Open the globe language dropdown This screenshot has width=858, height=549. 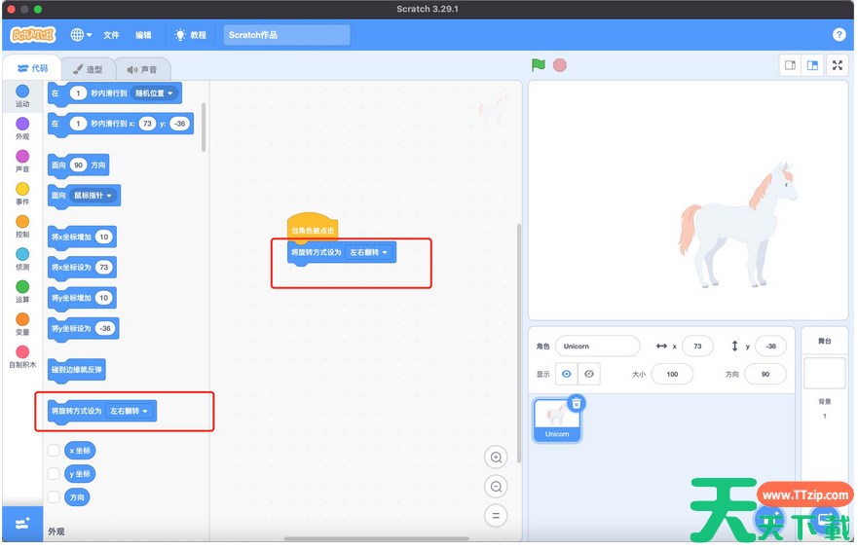click(x=81, y=34)
